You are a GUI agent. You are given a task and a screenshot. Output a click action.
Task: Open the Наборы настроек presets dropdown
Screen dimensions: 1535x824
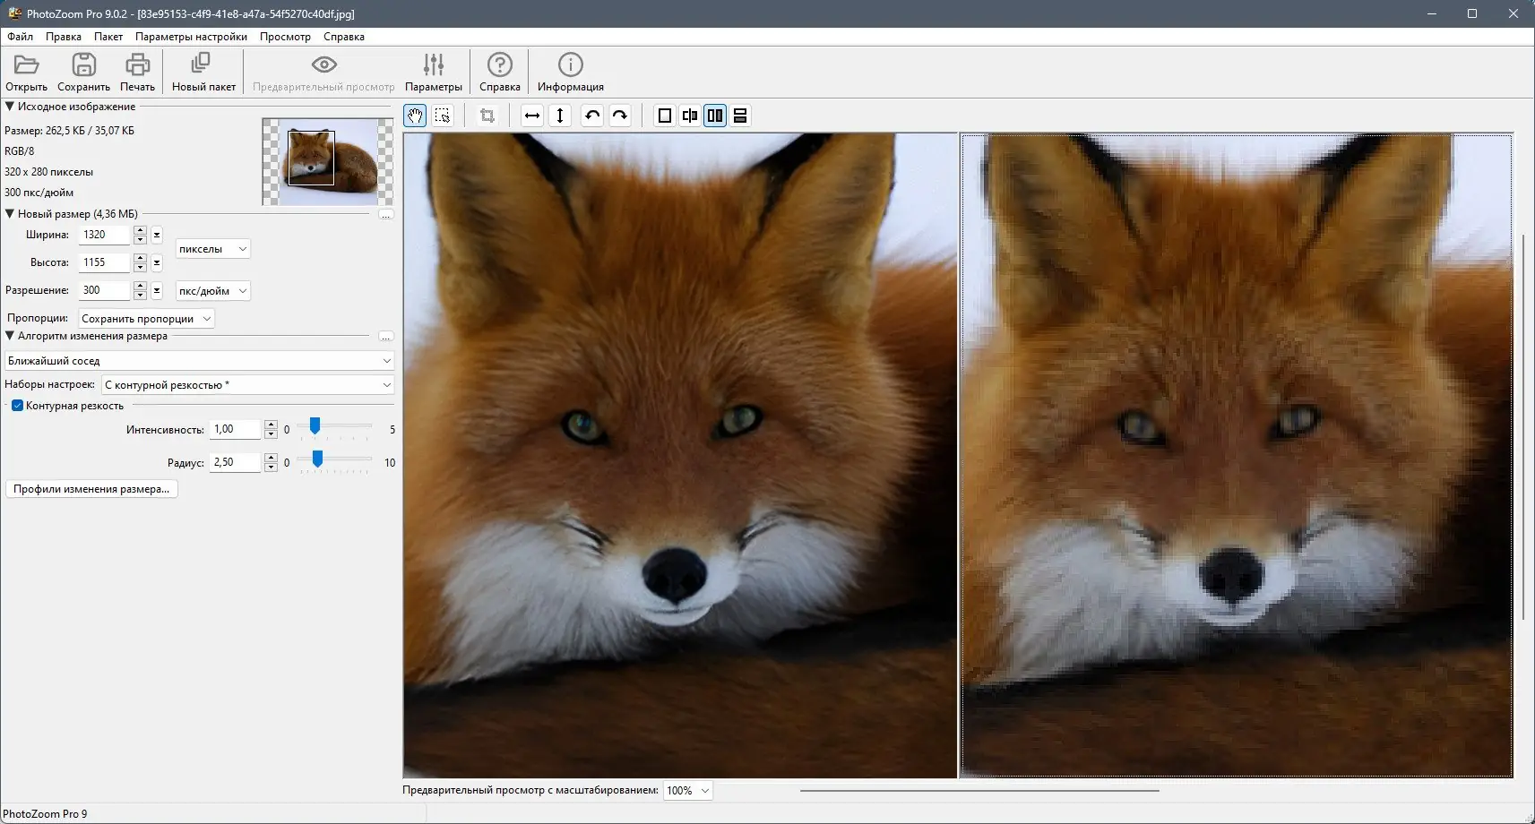[247, 385]
